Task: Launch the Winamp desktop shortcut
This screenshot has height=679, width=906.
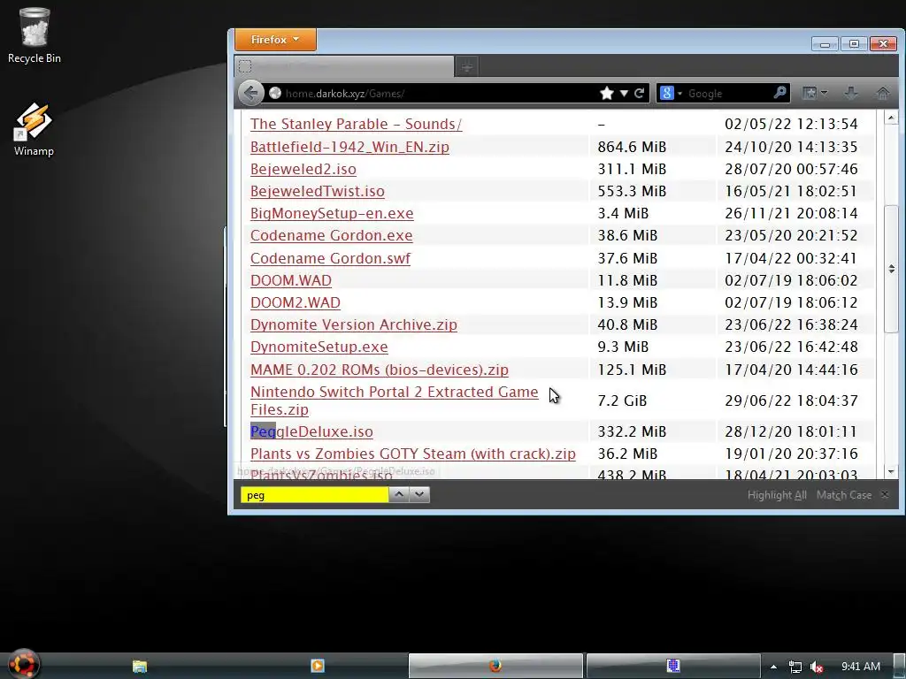Action: pos(34,129)
